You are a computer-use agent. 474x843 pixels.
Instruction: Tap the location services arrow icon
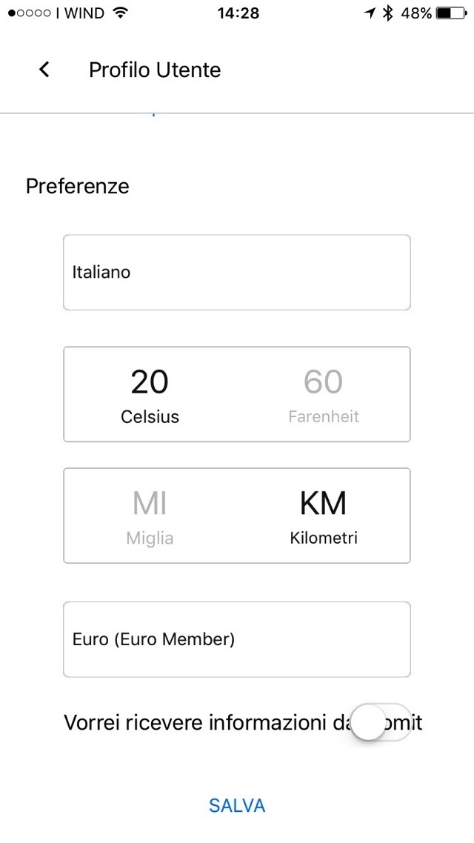tap(370, 13)
